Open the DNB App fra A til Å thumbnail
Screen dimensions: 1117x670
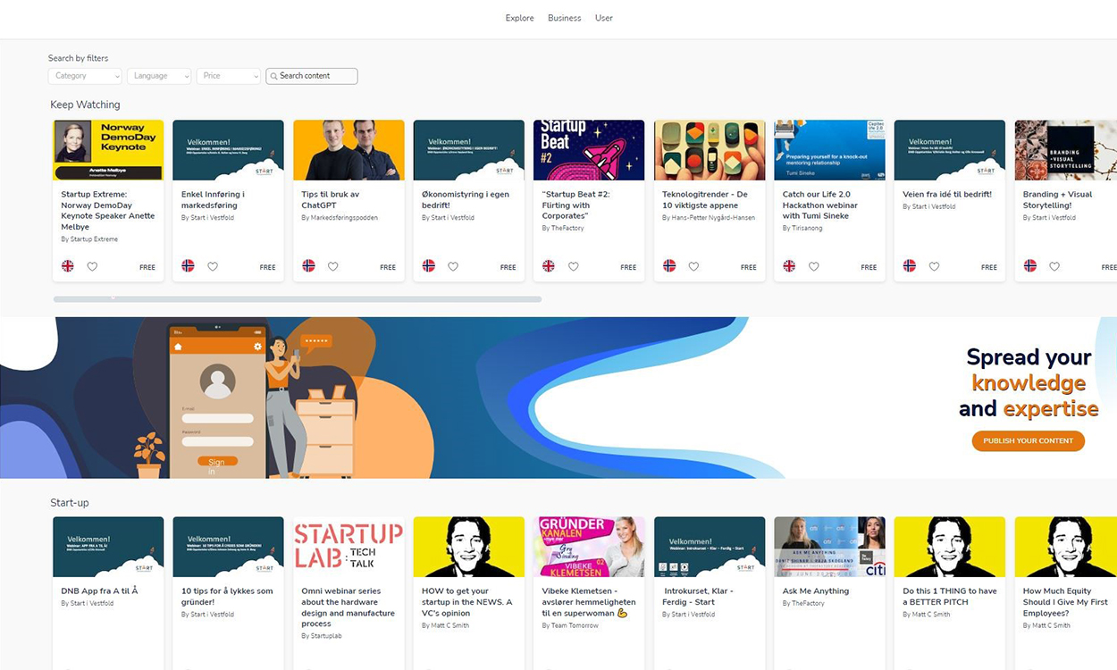click(x=108, y=547)
